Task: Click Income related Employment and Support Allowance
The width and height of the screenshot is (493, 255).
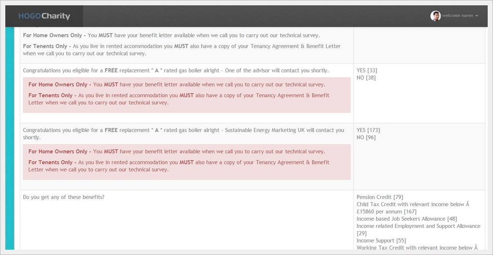Action: pyautogui.click(x=418, y=226)
